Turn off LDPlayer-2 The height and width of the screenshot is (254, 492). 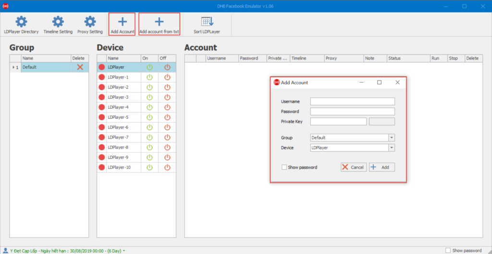(x=167, y=87)
